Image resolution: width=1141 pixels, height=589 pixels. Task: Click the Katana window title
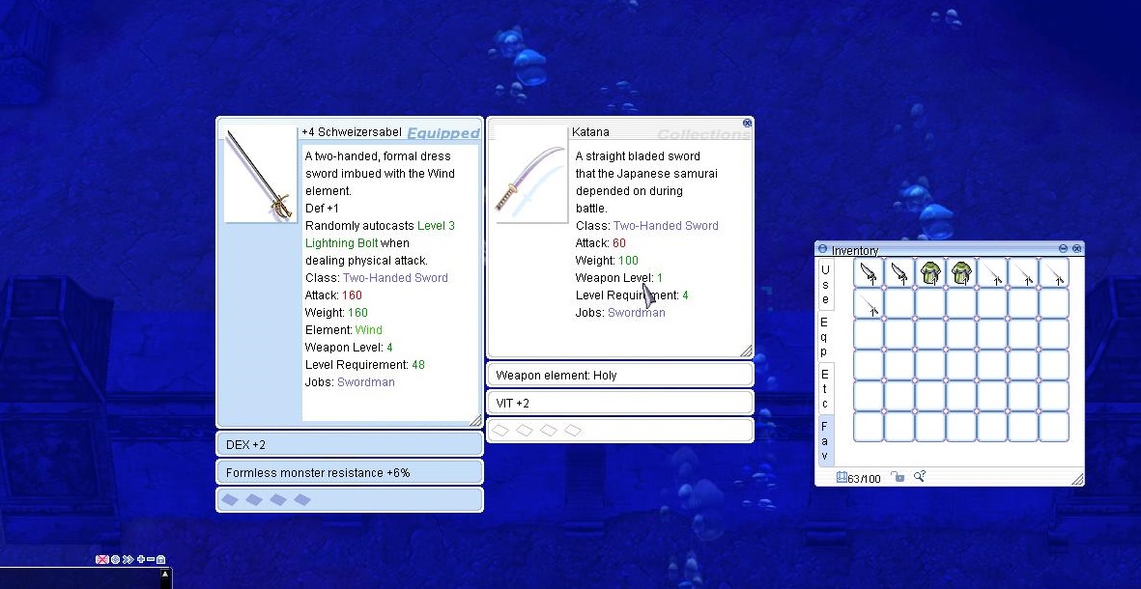[591, 132]
